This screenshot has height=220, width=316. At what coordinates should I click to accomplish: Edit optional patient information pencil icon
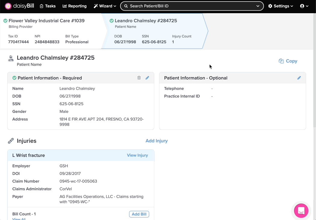click(299, 78)
